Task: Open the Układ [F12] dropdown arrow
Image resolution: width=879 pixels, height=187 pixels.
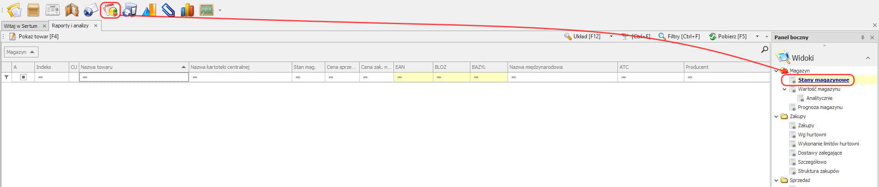Action: (611, 36)
